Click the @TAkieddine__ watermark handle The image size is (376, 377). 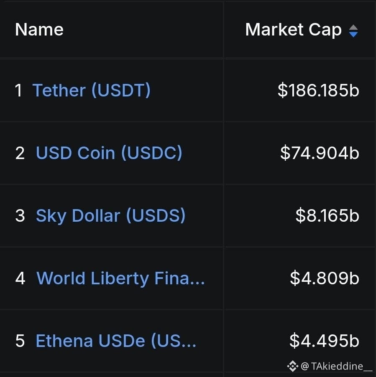pos(337,367)
